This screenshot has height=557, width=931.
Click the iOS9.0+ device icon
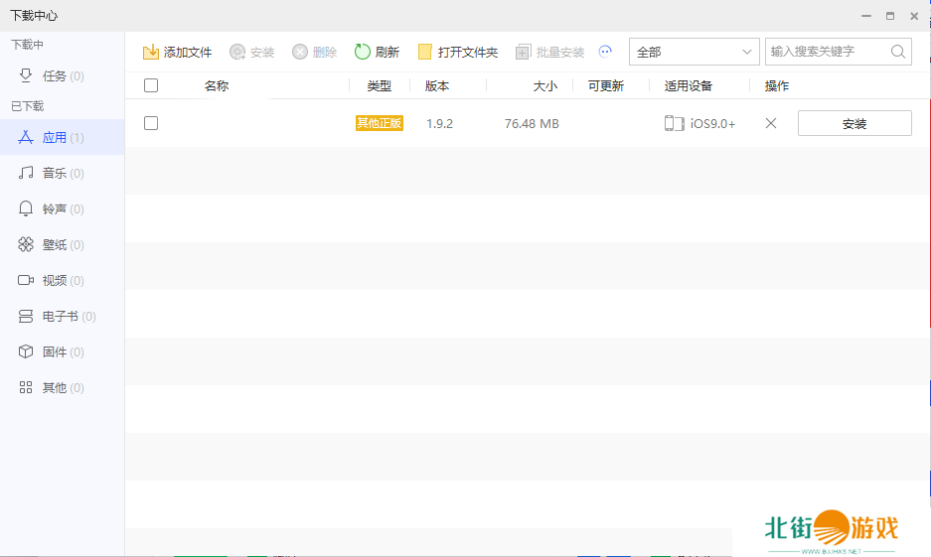pos(675,123)
